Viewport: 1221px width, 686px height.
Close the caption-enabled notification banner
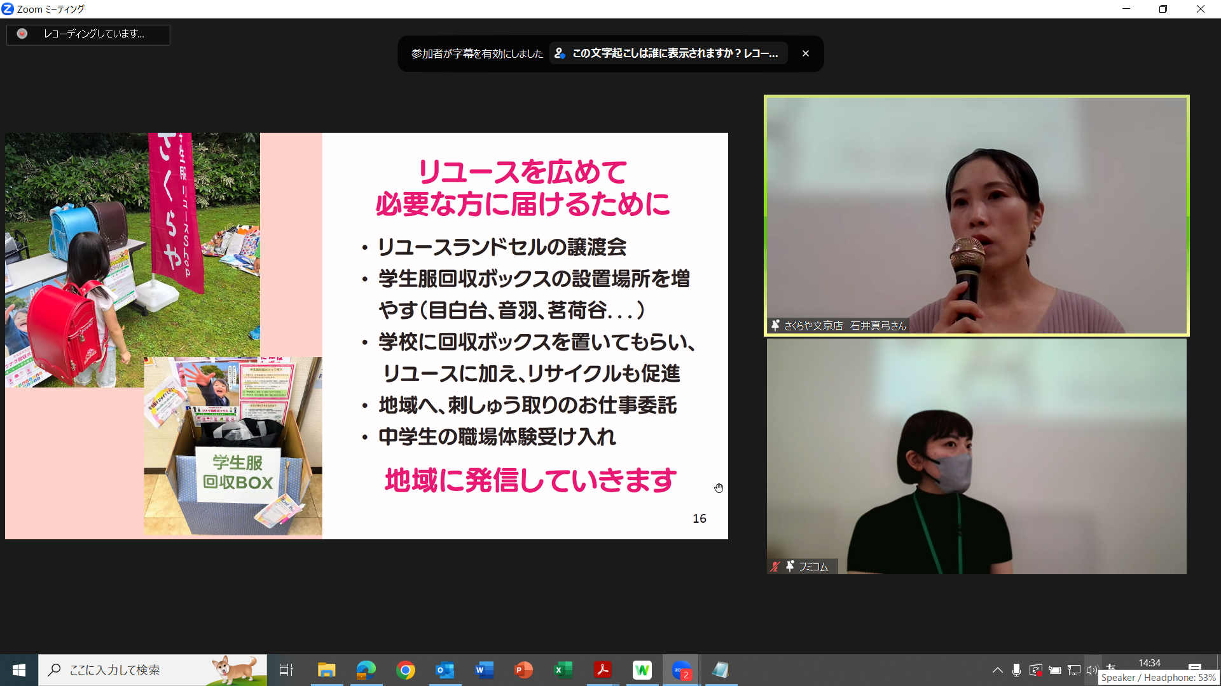(805, 53)
